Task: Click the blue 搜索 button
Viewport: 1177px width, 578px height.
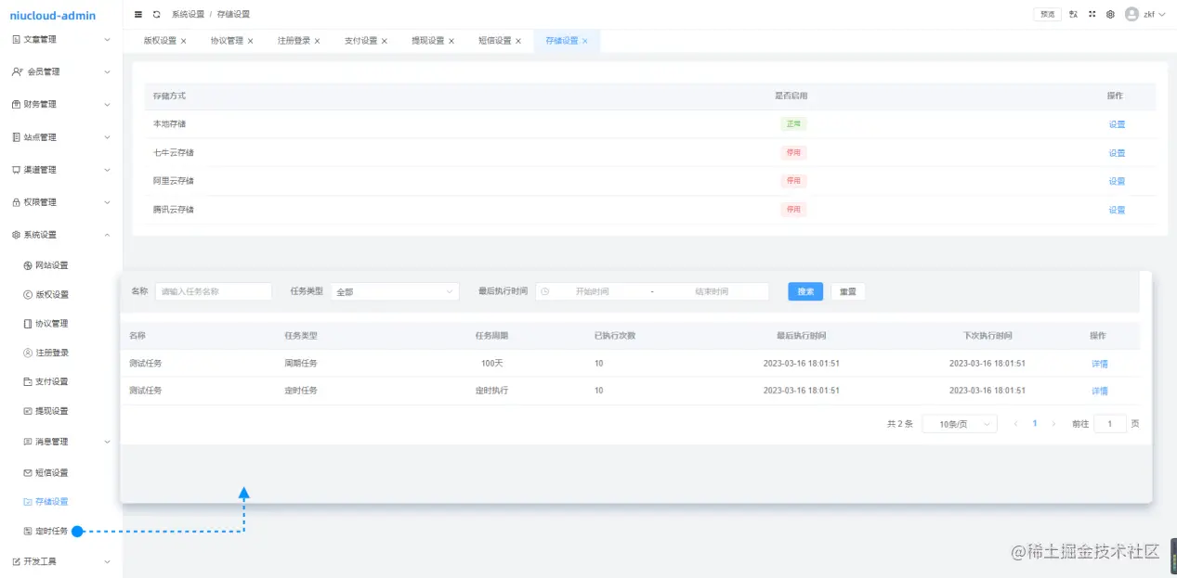Action: coord(805,291)
